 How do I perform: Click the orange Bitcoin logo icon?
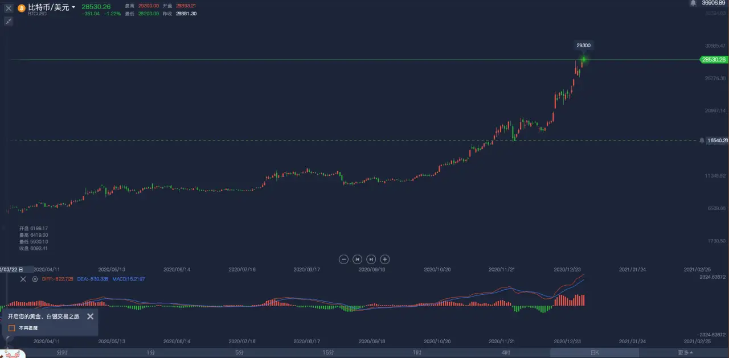(22, 8)
